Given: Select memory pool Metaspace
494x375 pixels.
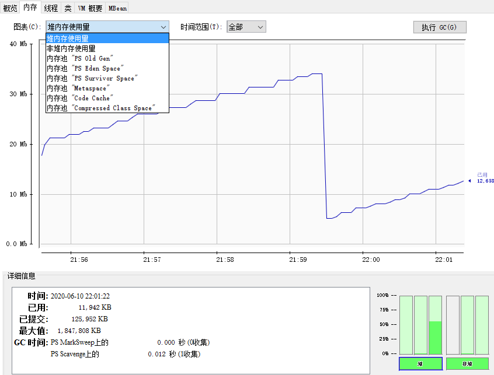Looking at the screenshot, I should coord(107,89).
